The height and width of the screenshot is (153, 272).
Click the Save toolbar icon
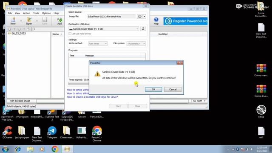coord(45,21)
